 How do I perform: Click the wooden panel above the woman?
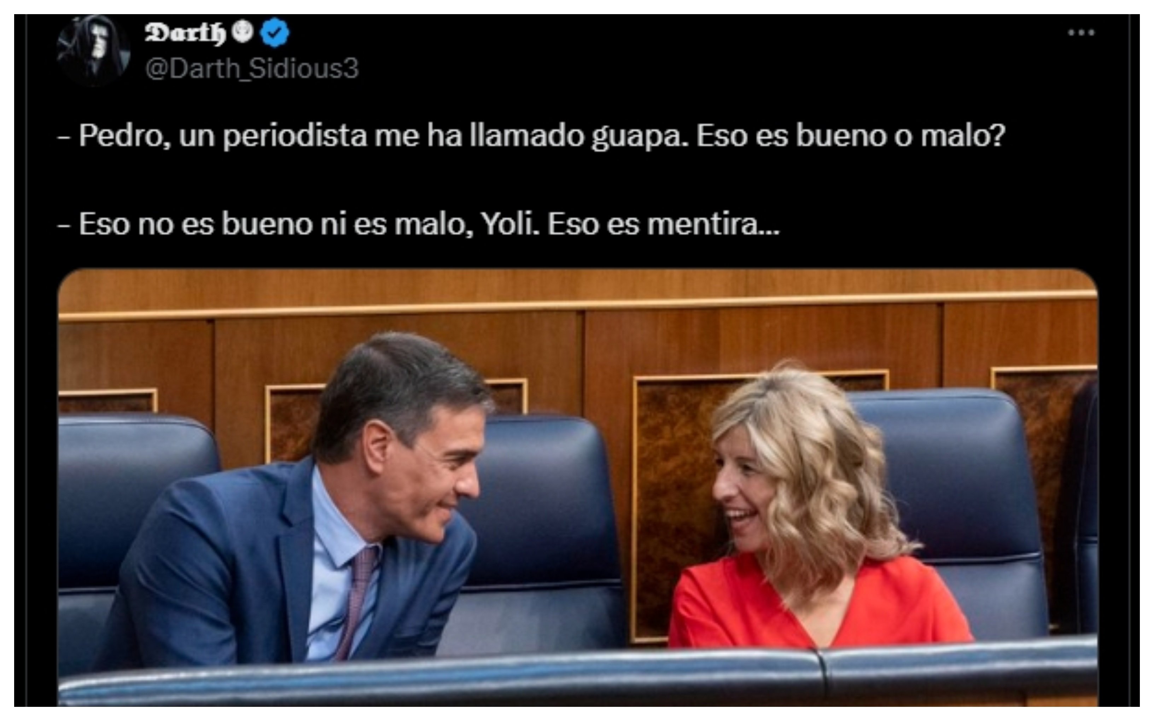763,341
